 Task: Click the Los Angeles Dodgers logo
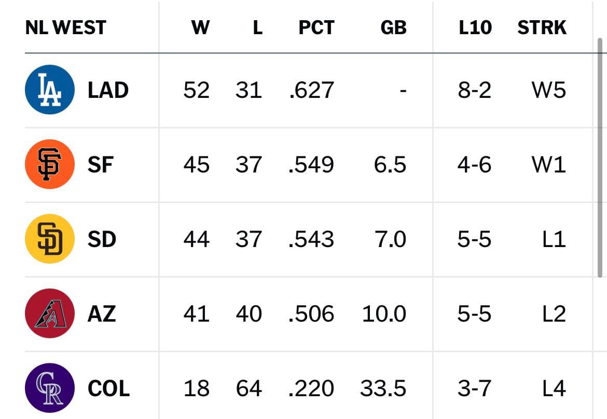(50, 90)
